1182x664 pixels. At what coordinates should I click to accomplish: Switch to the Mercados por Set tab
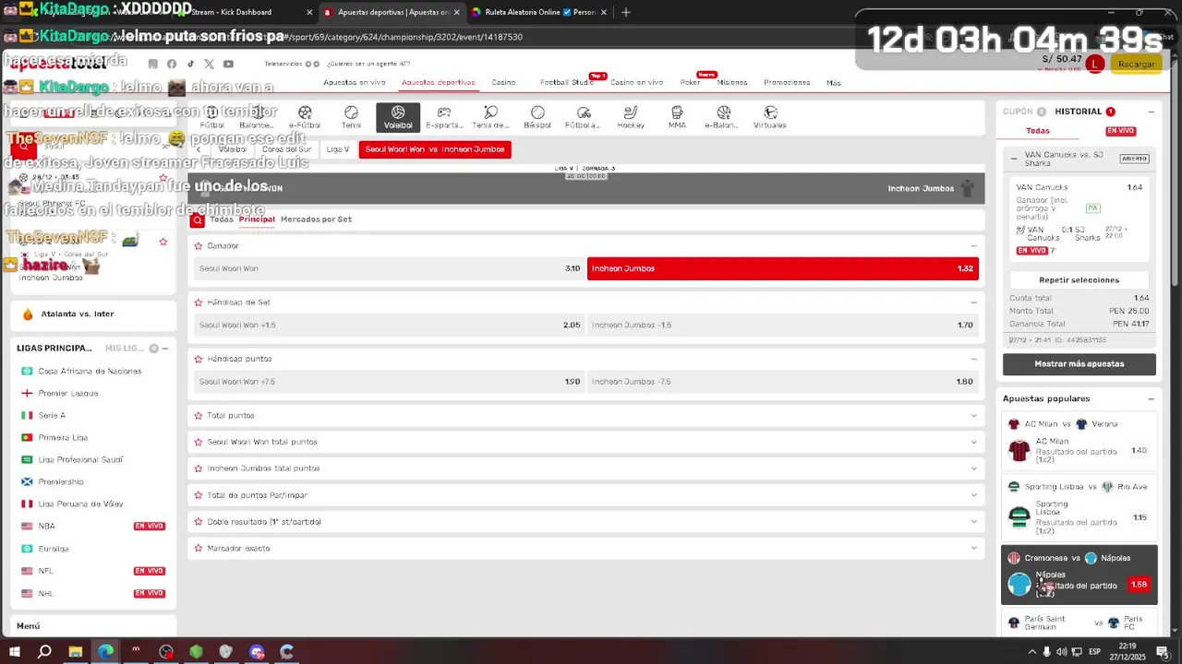pos(316,219)
